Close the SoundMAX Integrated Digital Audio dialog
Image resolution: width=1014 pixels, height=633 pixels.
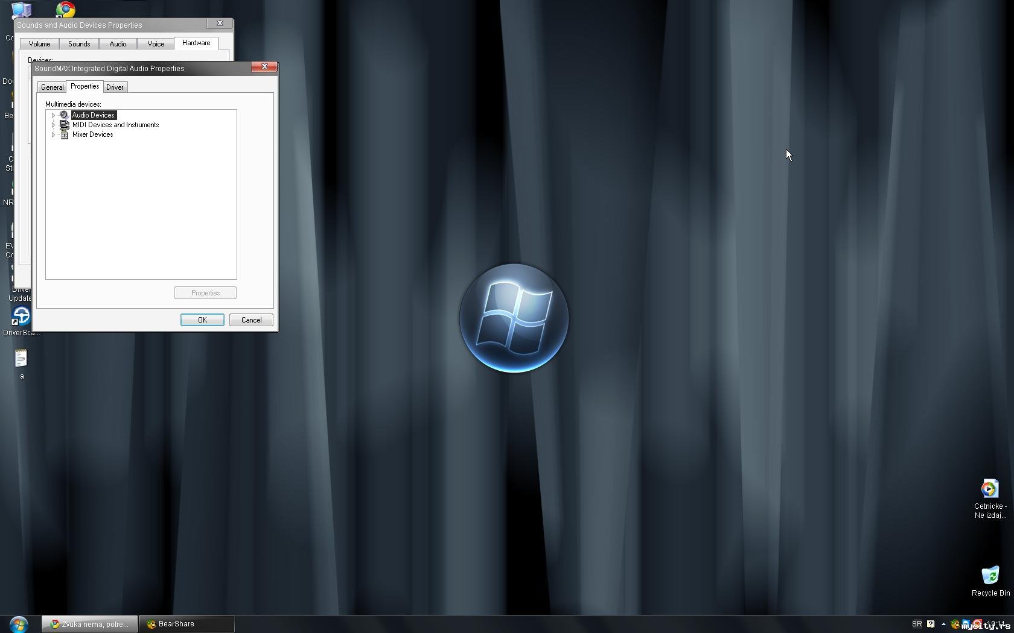click(x=264, y=67)
